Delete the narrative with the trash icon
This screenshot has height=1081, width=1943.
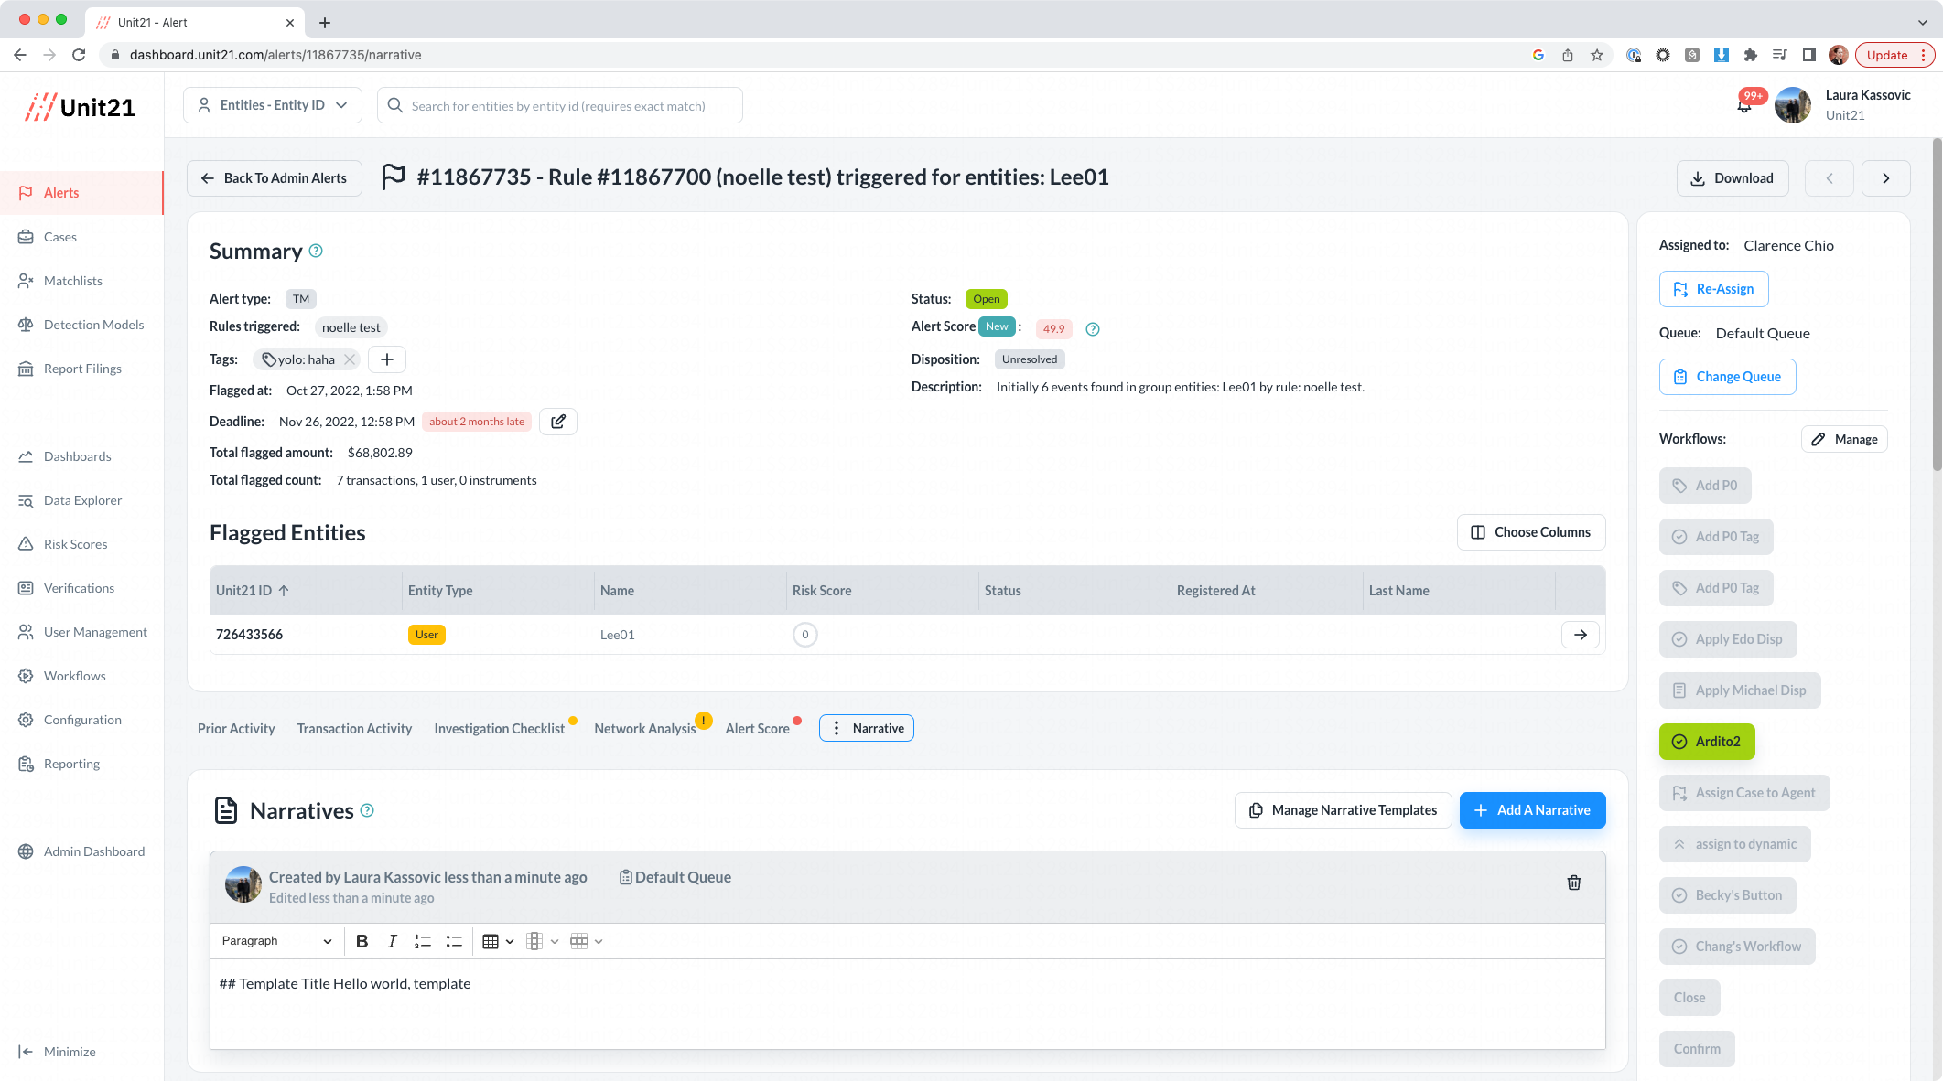[1573, 883]
